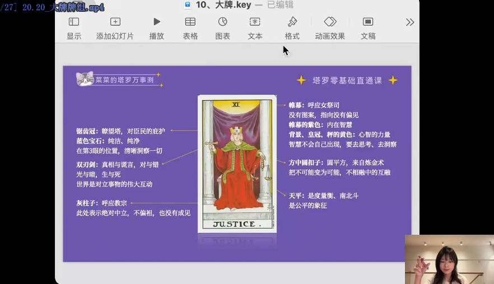Expand the toolbar overflow chevrons
Viewport: 494px width, 284px height.
(x=410, y=22)
